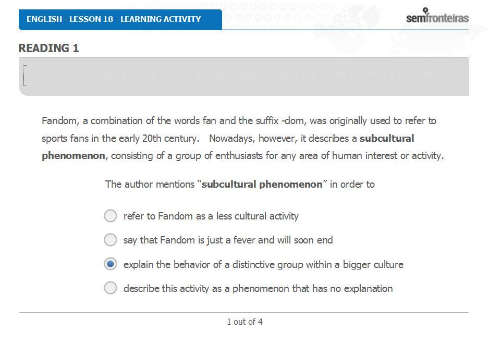Click the READING 1 heading
The image size is (490, 342).
[49, 48]
